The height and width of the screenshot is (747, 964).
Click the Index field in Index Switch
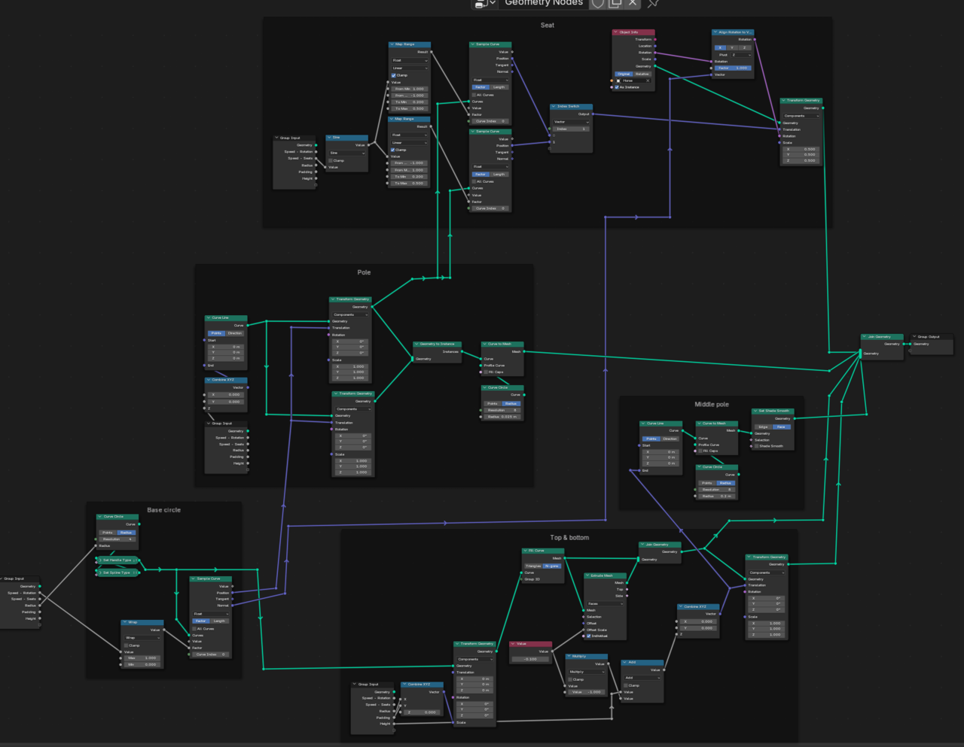pos(571,129)
